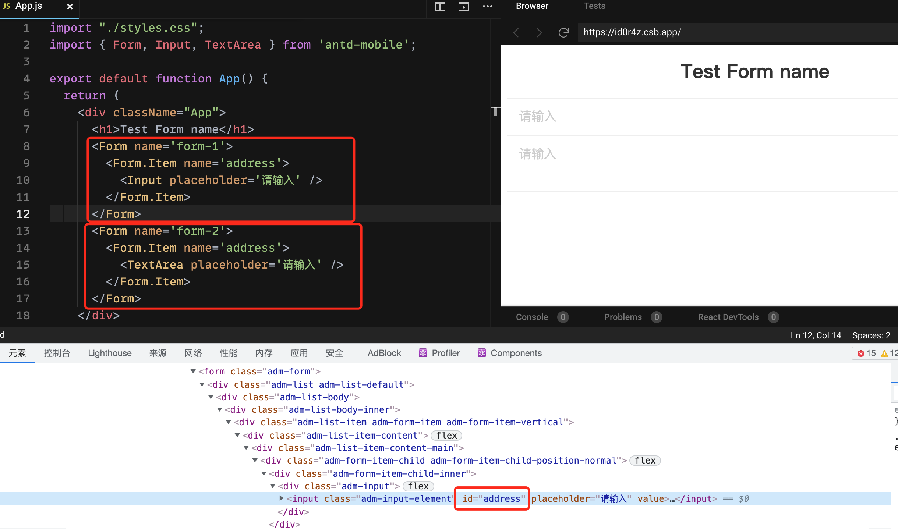Viewport: 898px width, 529px height.
Task: Click the preview window icon in editor toolbar
Action: tap(463, 6)
